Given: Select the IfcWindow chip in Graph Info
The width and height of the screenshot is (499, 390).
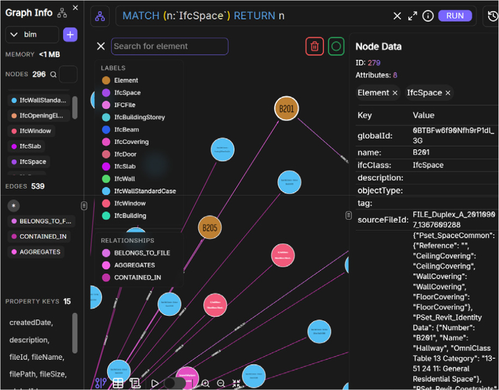Looking at the screenshot, I should 31,131.
